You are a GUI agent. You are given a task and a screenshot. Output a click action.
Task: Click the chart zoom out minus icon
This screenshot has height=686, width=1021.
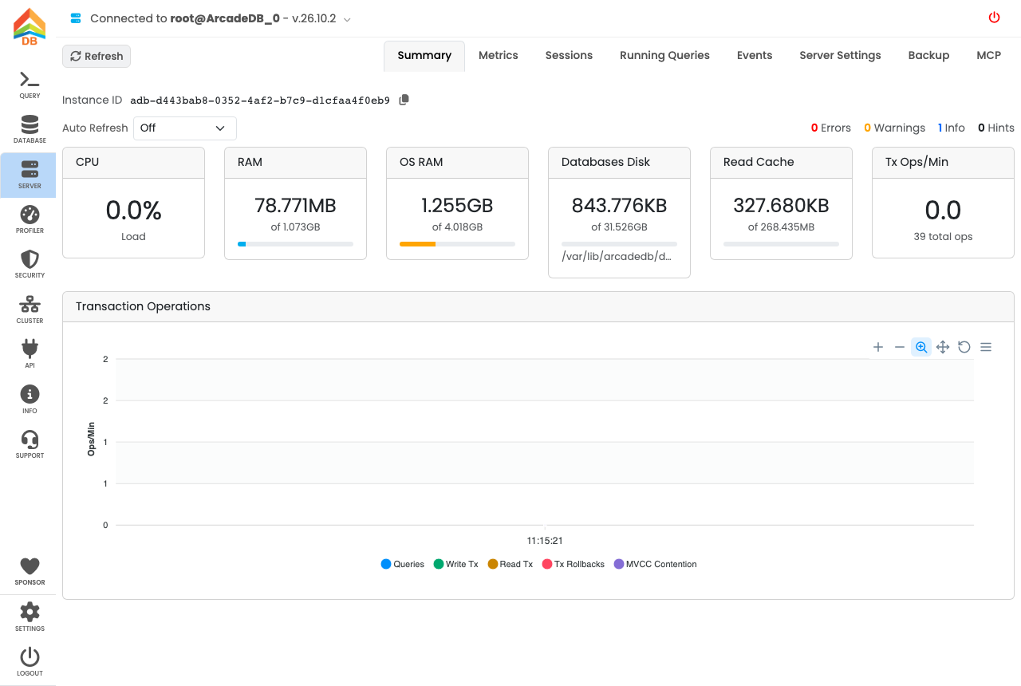(900, 347)
